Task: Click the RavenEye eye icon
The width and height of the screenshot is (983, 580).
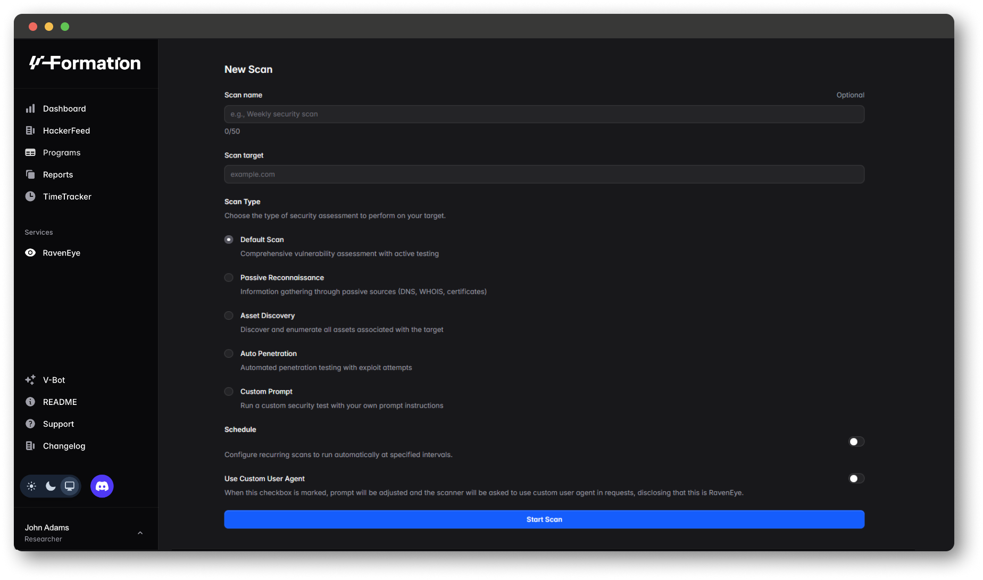Action: [30, 253]
